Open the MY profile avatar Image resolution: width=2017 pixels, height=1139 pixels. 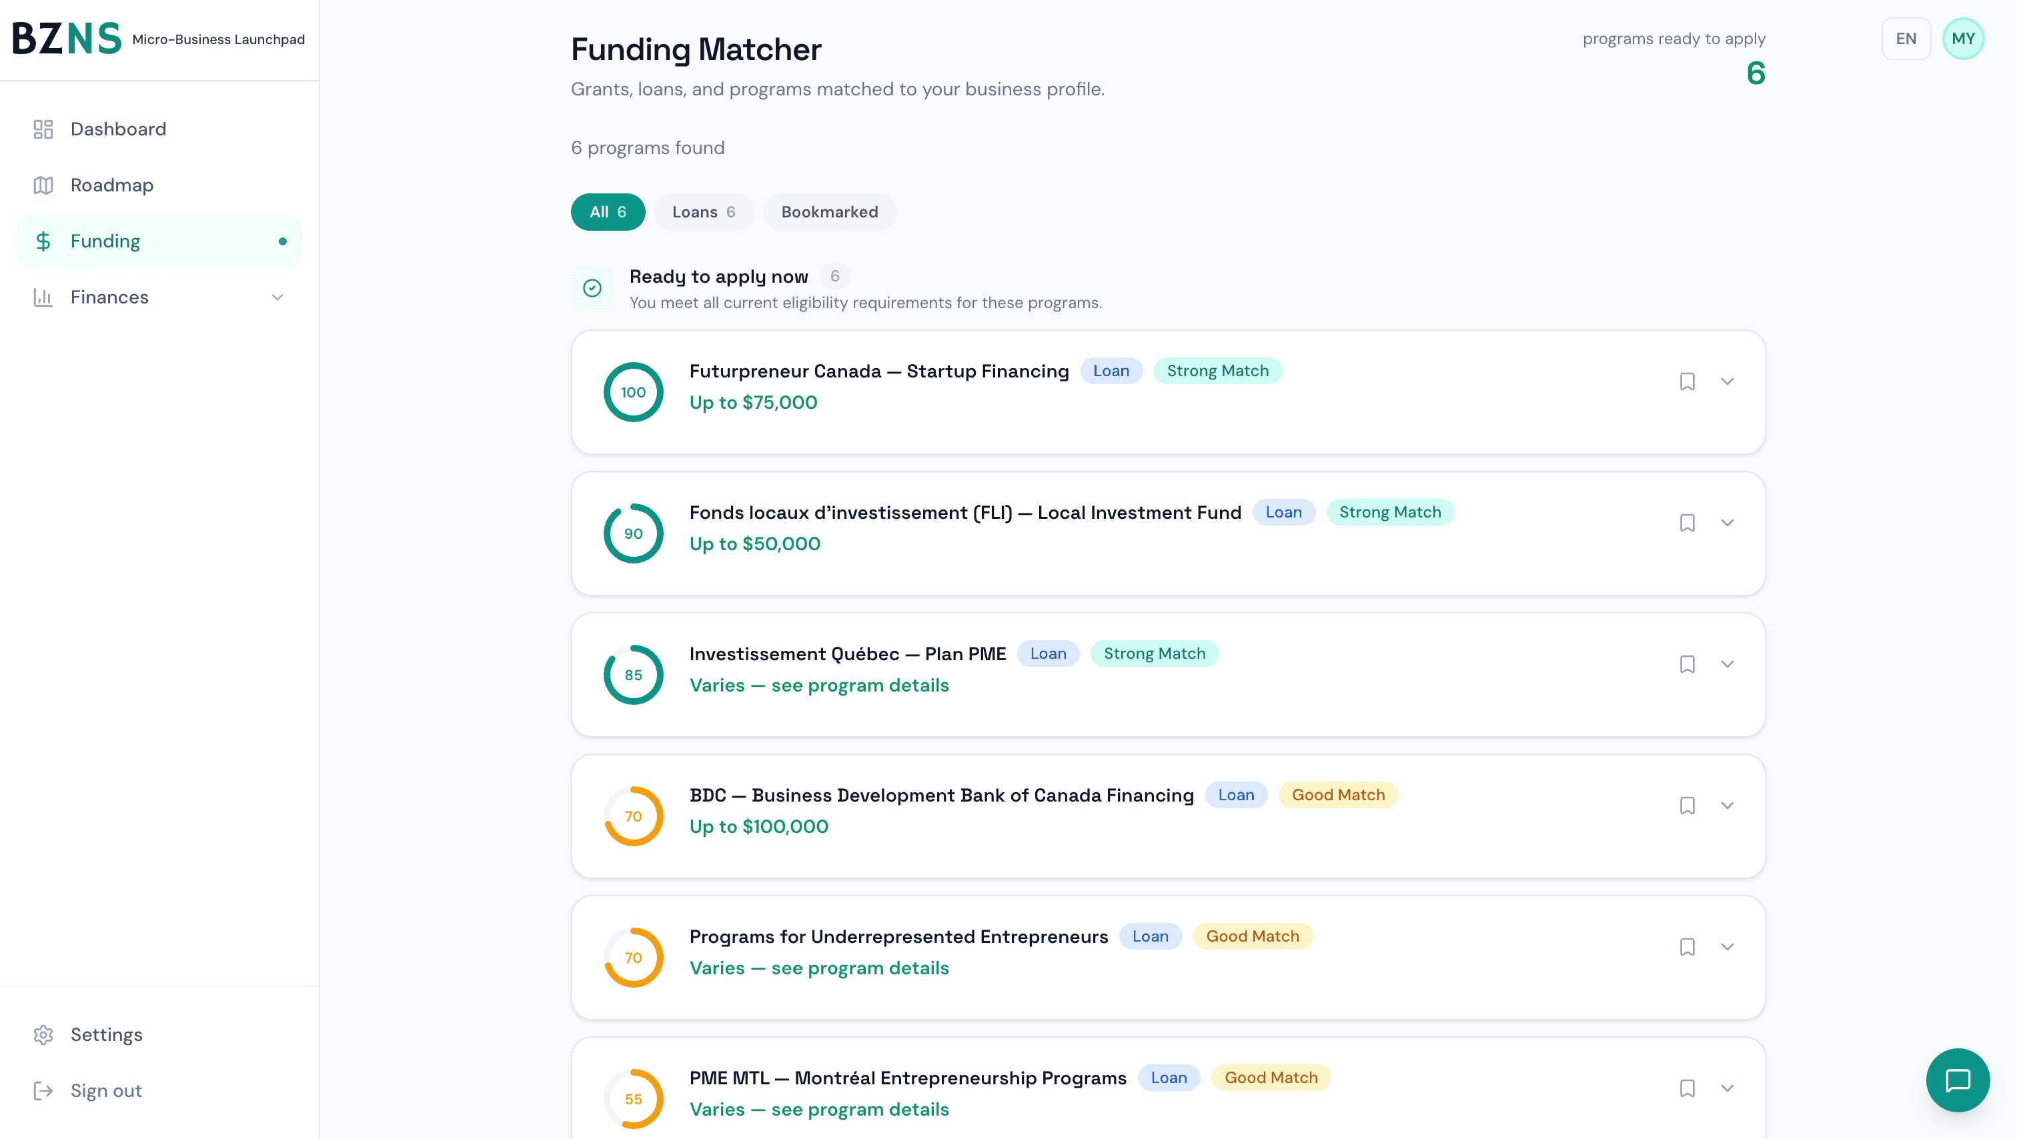1964,37
